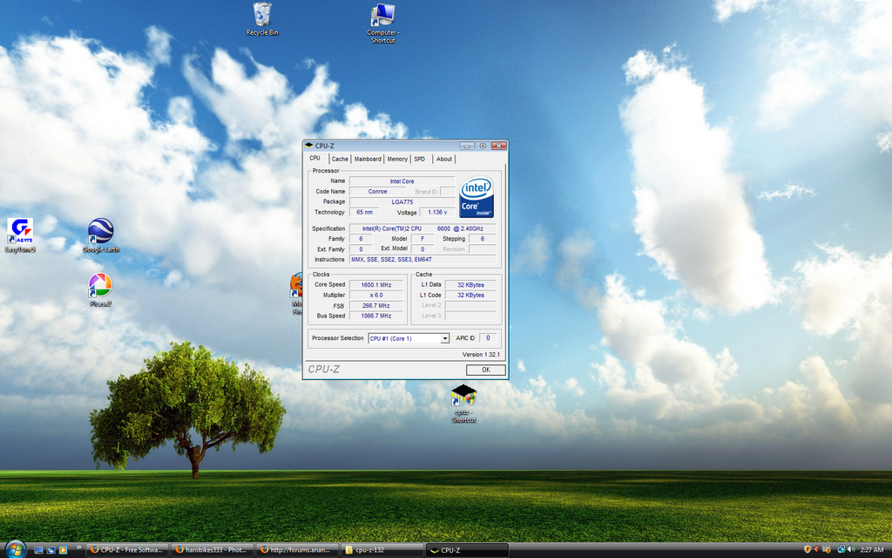Launch Gigabyte EasyTune5 from the desktop
This screenshot has height=558, width=892.
pyautogui.click(x=20, y=231)
